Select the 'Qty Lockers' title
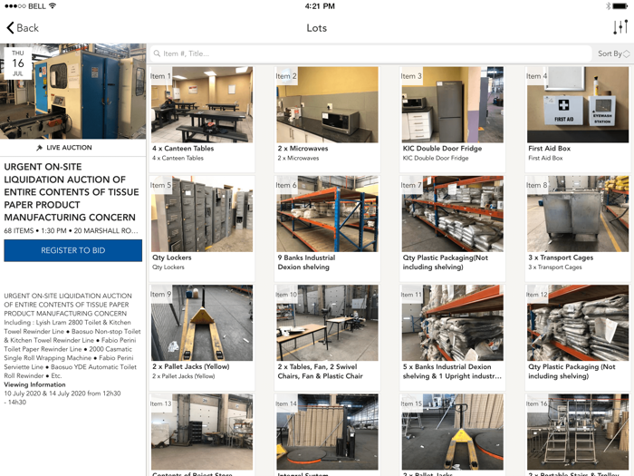This screenshot has width=634, height=476. point(171,257)
